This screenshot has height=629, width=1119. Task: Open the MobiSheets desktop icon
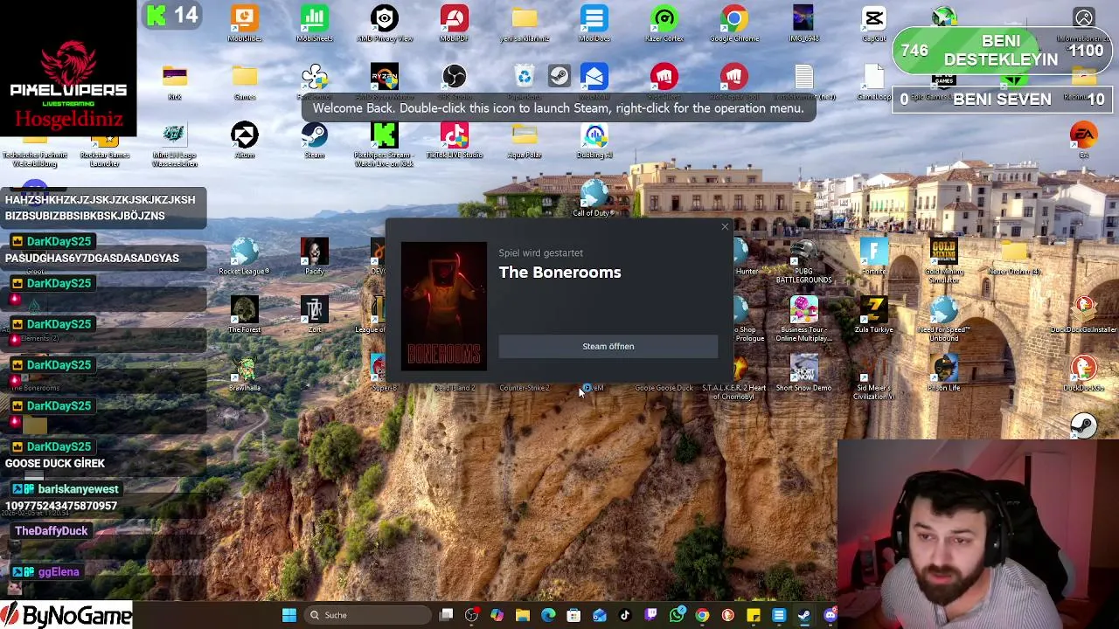click(315, 24)
